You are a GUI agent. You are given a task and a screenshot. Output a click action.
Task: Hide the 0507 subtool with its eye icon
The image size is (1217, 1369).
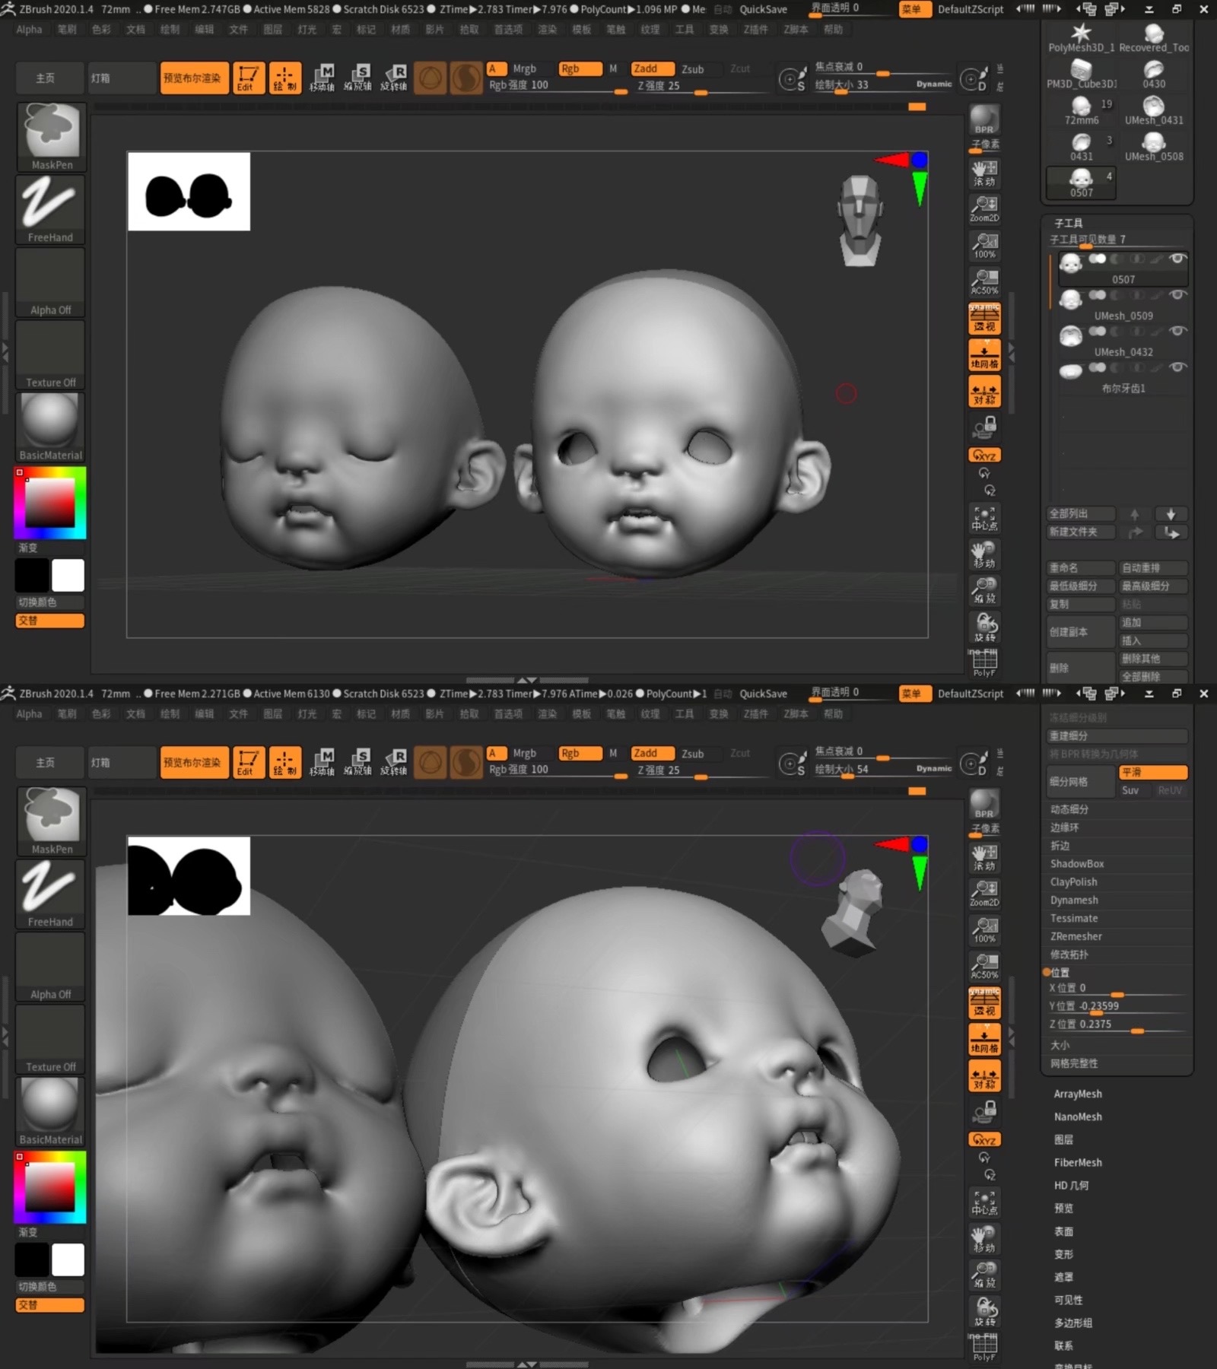click(x=1177, y=259)
